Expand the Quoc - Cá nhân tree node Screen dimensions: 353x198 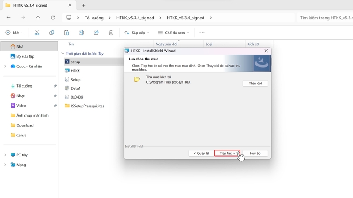point(5,66)
